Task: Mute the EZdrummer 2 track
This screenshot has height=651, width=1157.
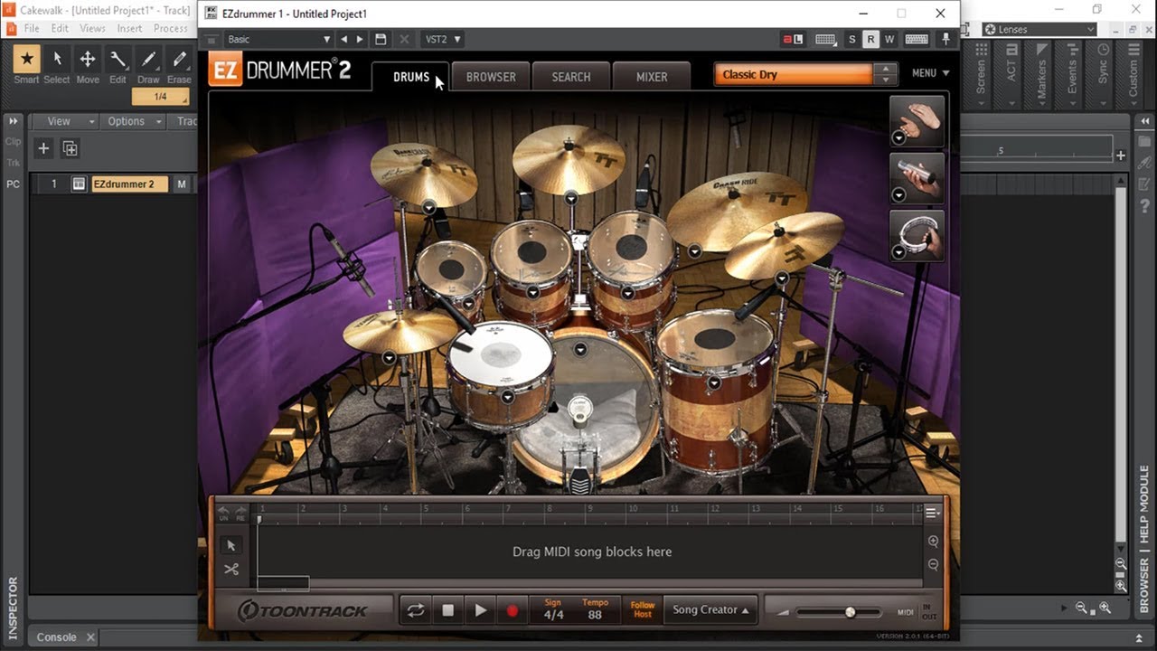Action: pos(182,184)
